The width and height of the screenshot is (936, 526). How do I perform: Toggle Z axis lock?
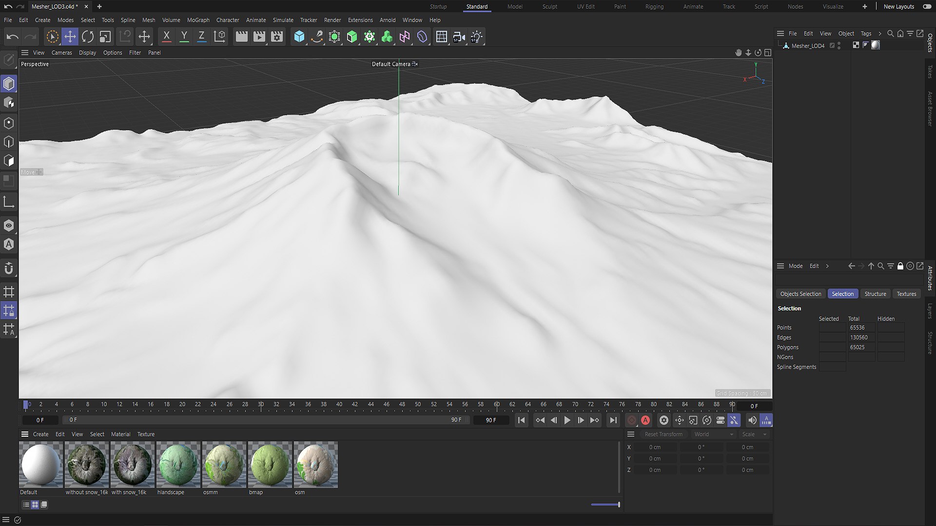tap(201, 37)
